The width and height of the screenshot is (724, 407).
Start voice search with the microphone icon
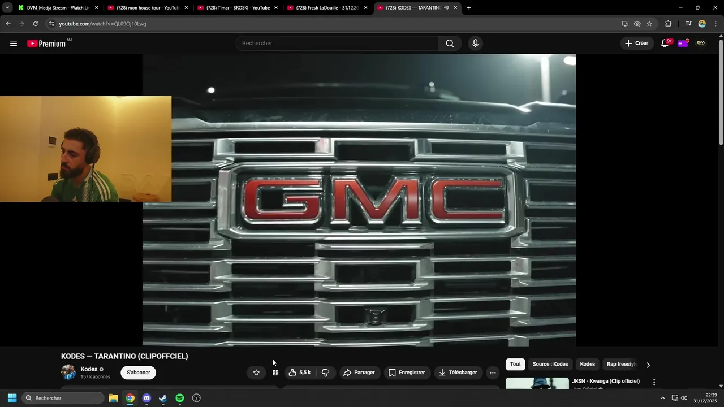(475, 44)
